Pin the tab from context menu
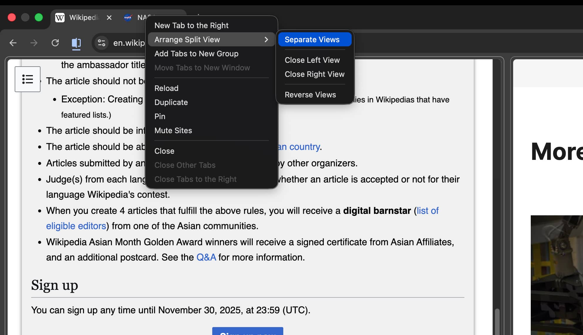This screenshot has height=335, width=583. click(x=160, y=116)
